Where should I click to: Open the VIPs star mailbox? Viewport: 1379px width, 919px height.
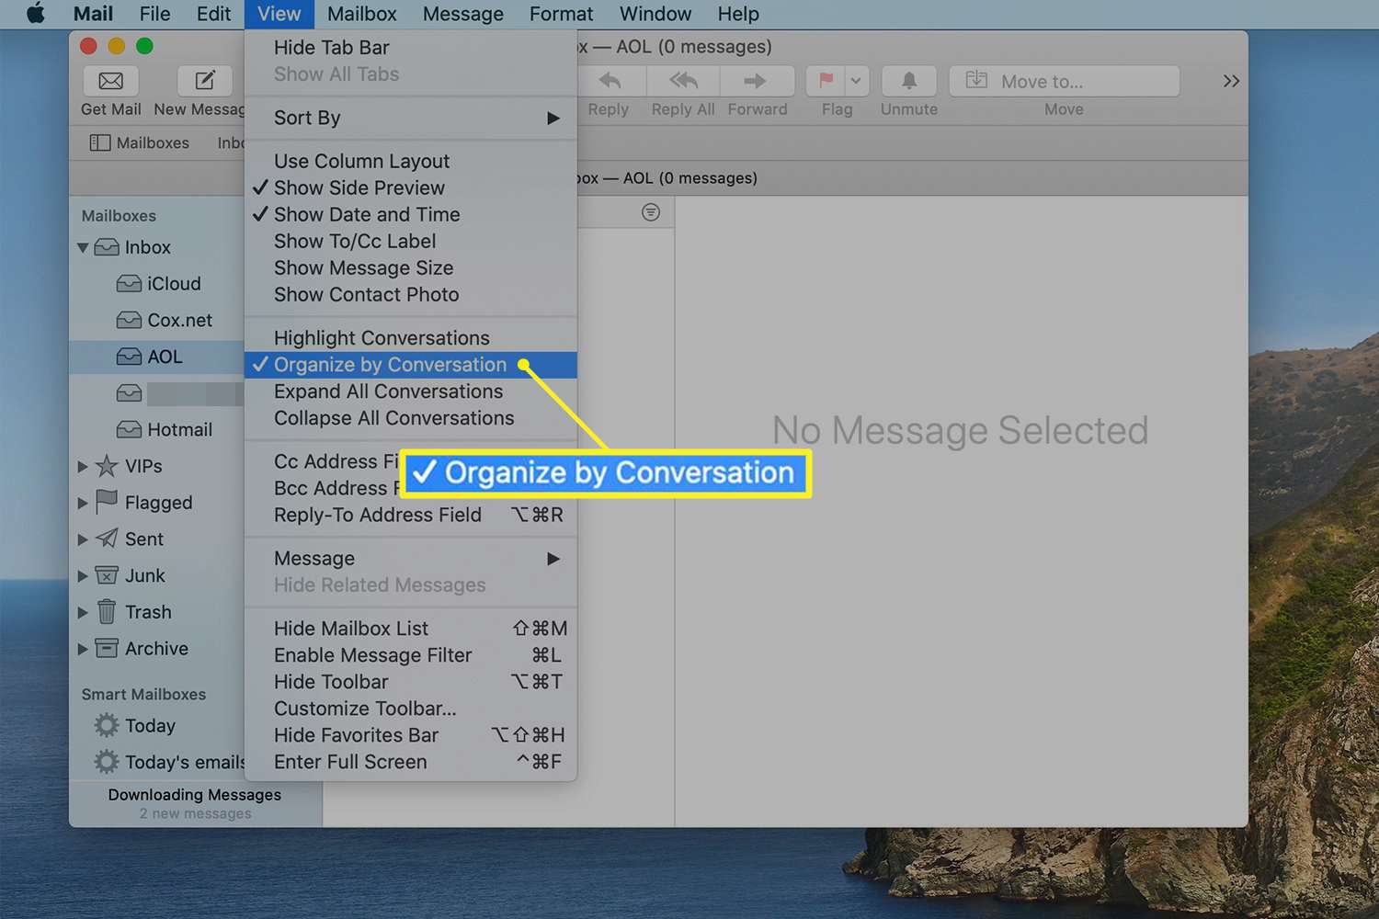[x=129, y=466]
